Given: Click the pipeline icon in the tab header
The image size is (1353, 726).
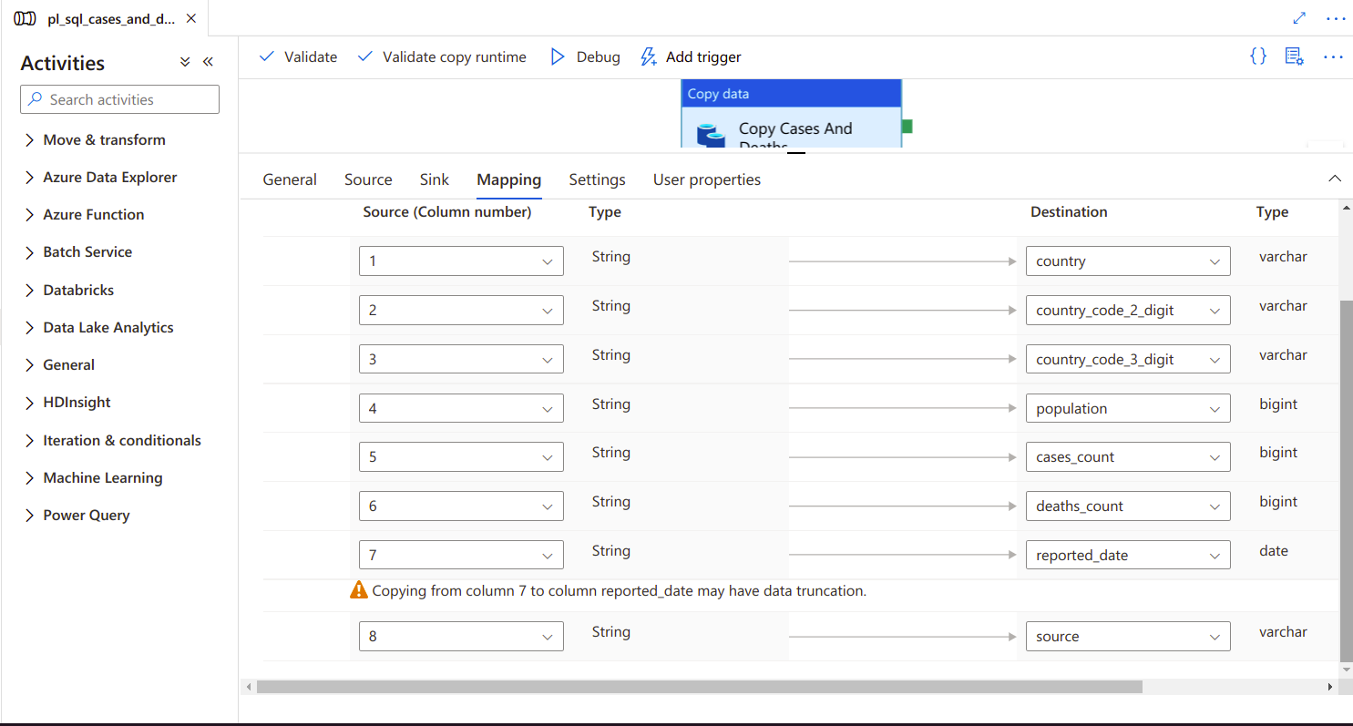Looking at the screenshot, I should [26, 18].
